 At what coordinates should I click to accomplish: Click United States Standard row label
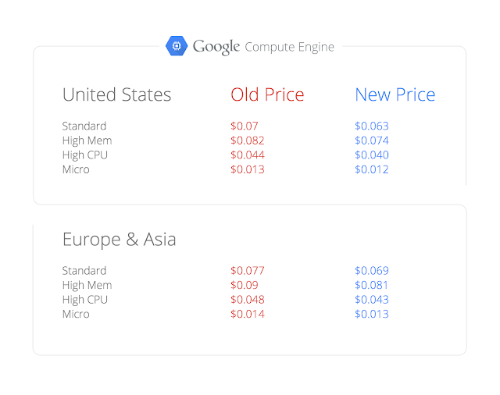click(84, 126)
